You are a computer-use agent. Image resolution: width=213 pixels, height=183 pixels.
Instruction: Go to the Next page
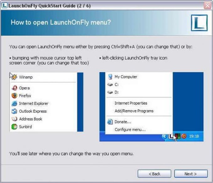tap(191, 174)
